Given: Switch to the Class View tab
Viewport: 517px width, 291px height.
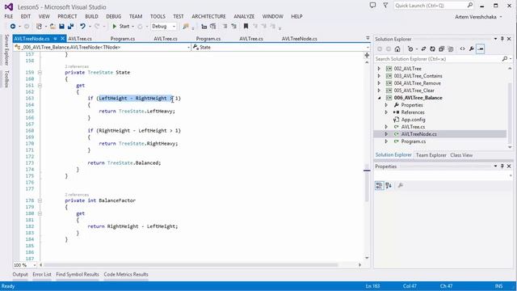Looking at the screenshot, I should [x=461, y=155].
